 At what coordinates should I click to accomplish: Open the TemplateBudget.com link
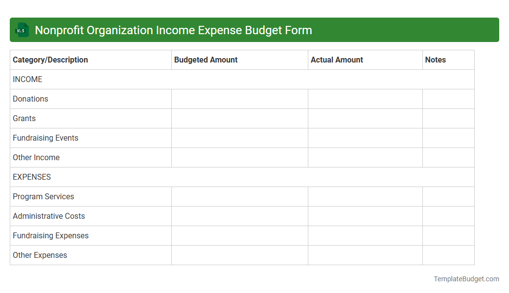pos(466,279)
